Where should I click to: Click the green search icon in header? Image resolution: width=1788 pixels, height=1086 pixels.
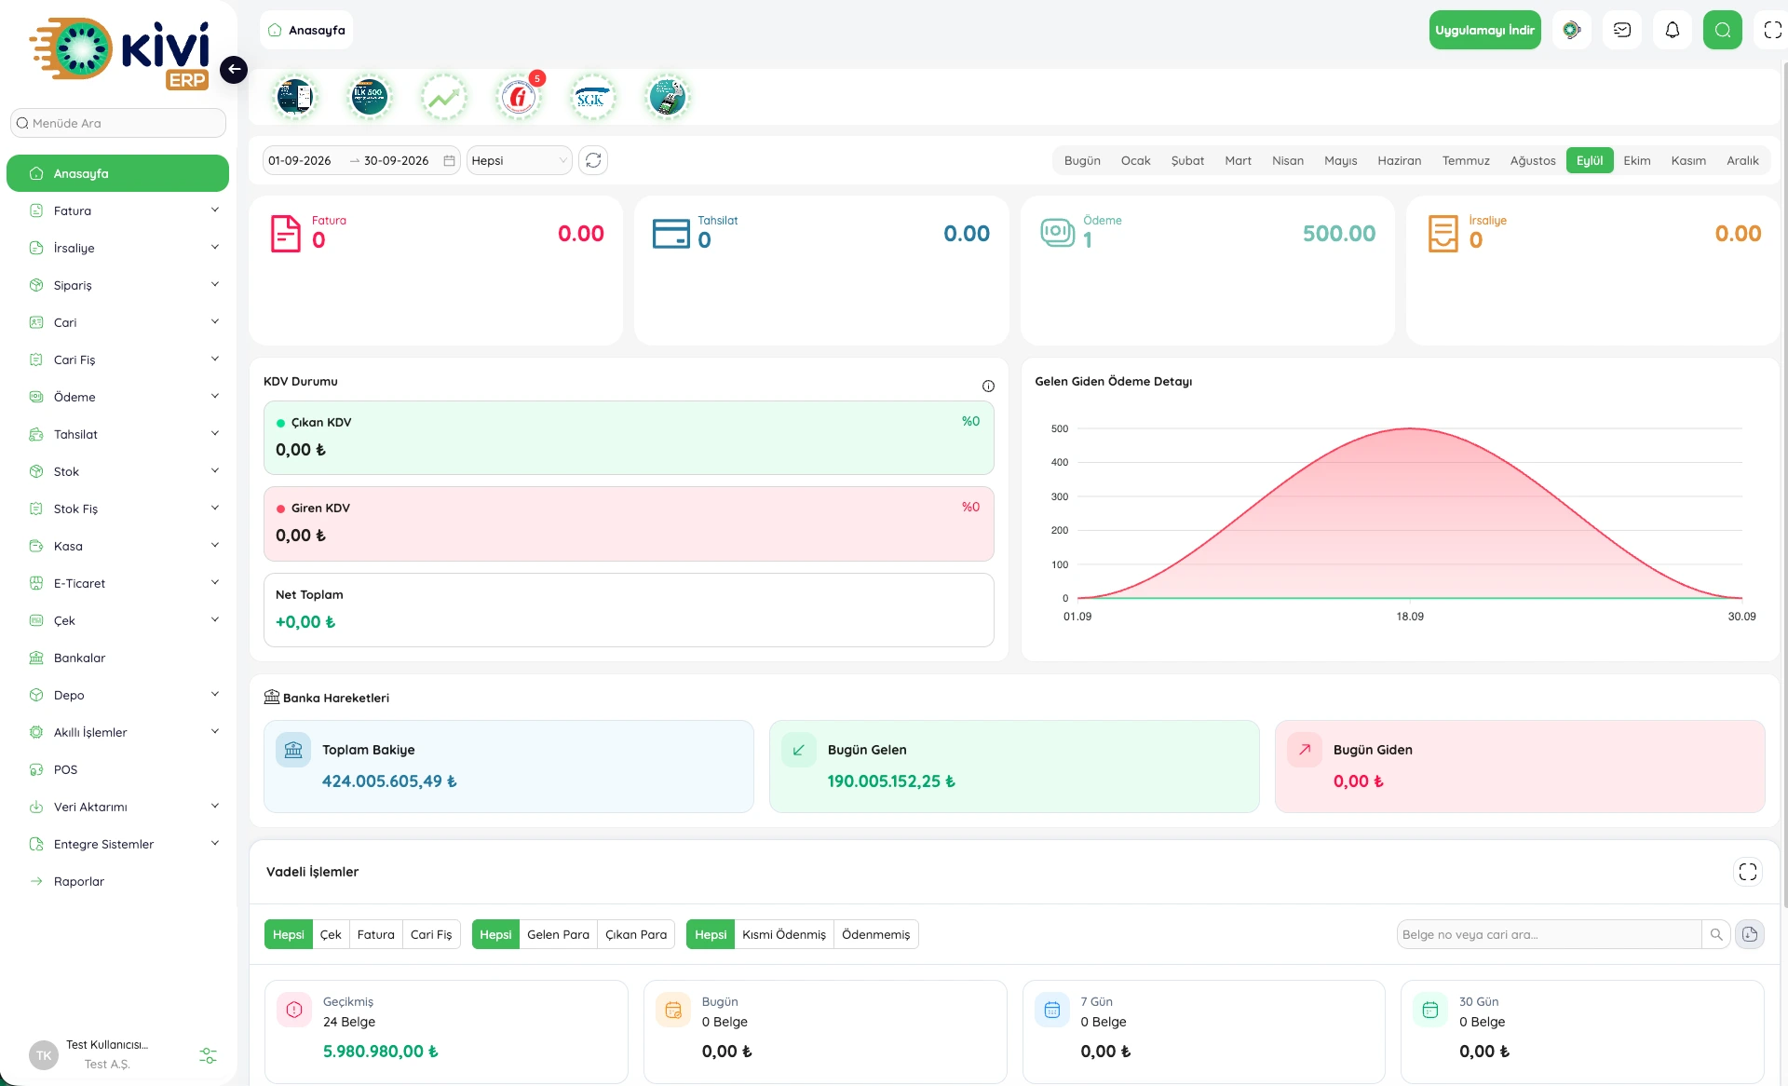tap(1723, 30)
